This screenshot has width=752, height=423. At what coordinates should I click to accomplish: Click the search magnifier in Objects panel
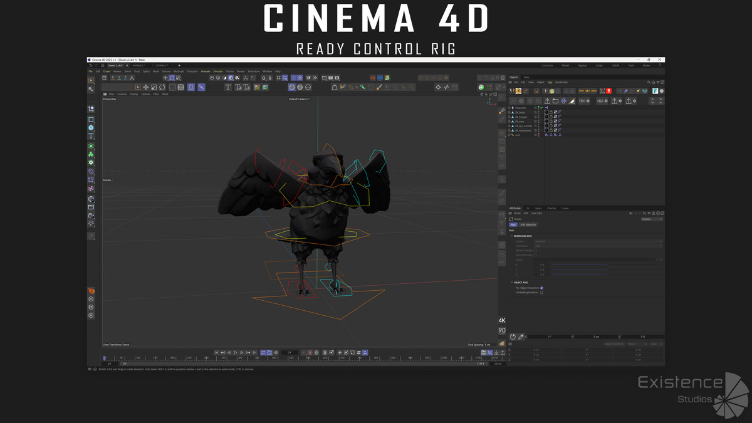point(649,82)
